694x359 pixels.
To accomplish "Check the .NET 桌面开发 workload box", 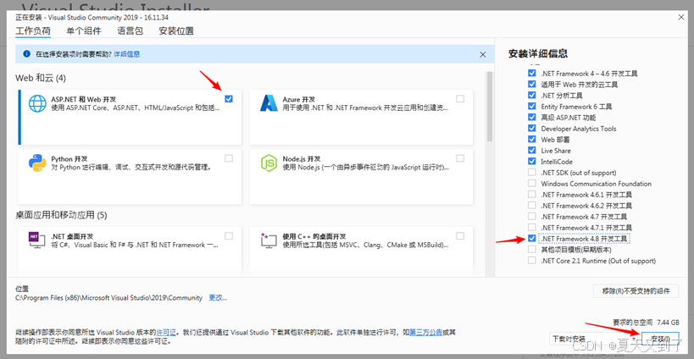I will [x=229, y=236].
